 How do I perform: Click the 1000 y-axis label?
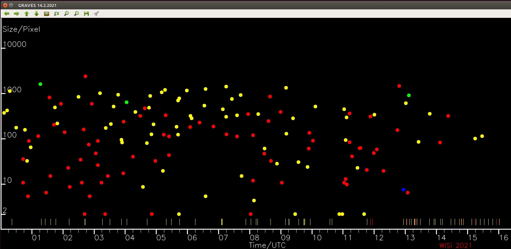pyautogui.click(x=12, y=90)
